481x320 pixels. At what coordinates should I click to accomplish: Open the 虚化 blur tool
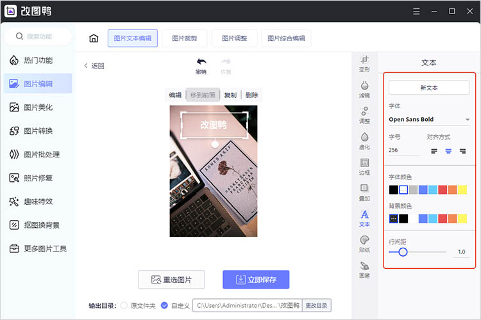[x=364, y=140]
